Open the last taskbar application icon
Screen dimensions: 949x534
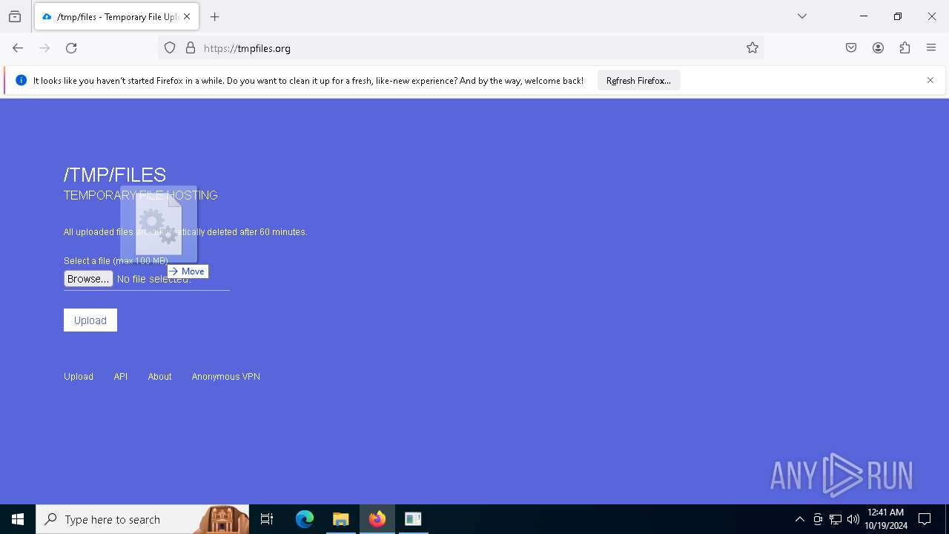click(414, 519)
